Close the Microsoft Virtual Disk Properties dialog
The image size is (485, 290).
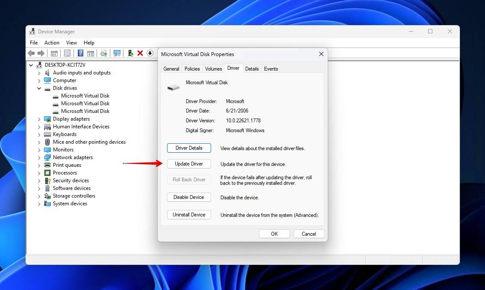(x=321, y=54)
